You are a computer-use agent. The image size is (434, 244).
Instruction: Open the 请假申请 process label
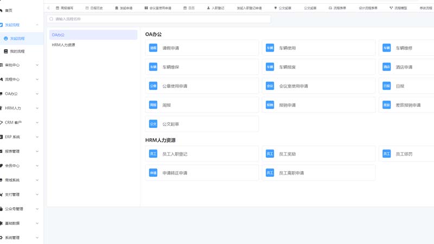(x=170, y=48)
